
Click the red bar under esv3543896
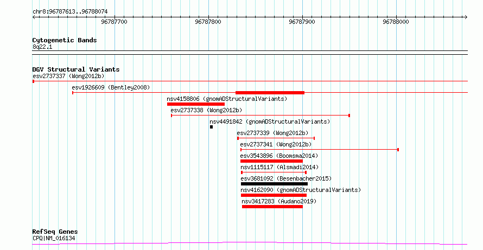(x=271, y=161)
